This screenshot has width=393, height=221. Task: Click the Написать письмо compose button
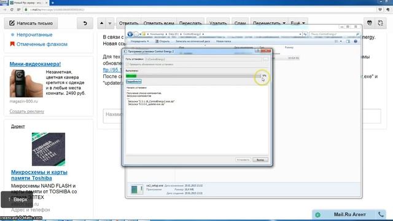(31, 23)
